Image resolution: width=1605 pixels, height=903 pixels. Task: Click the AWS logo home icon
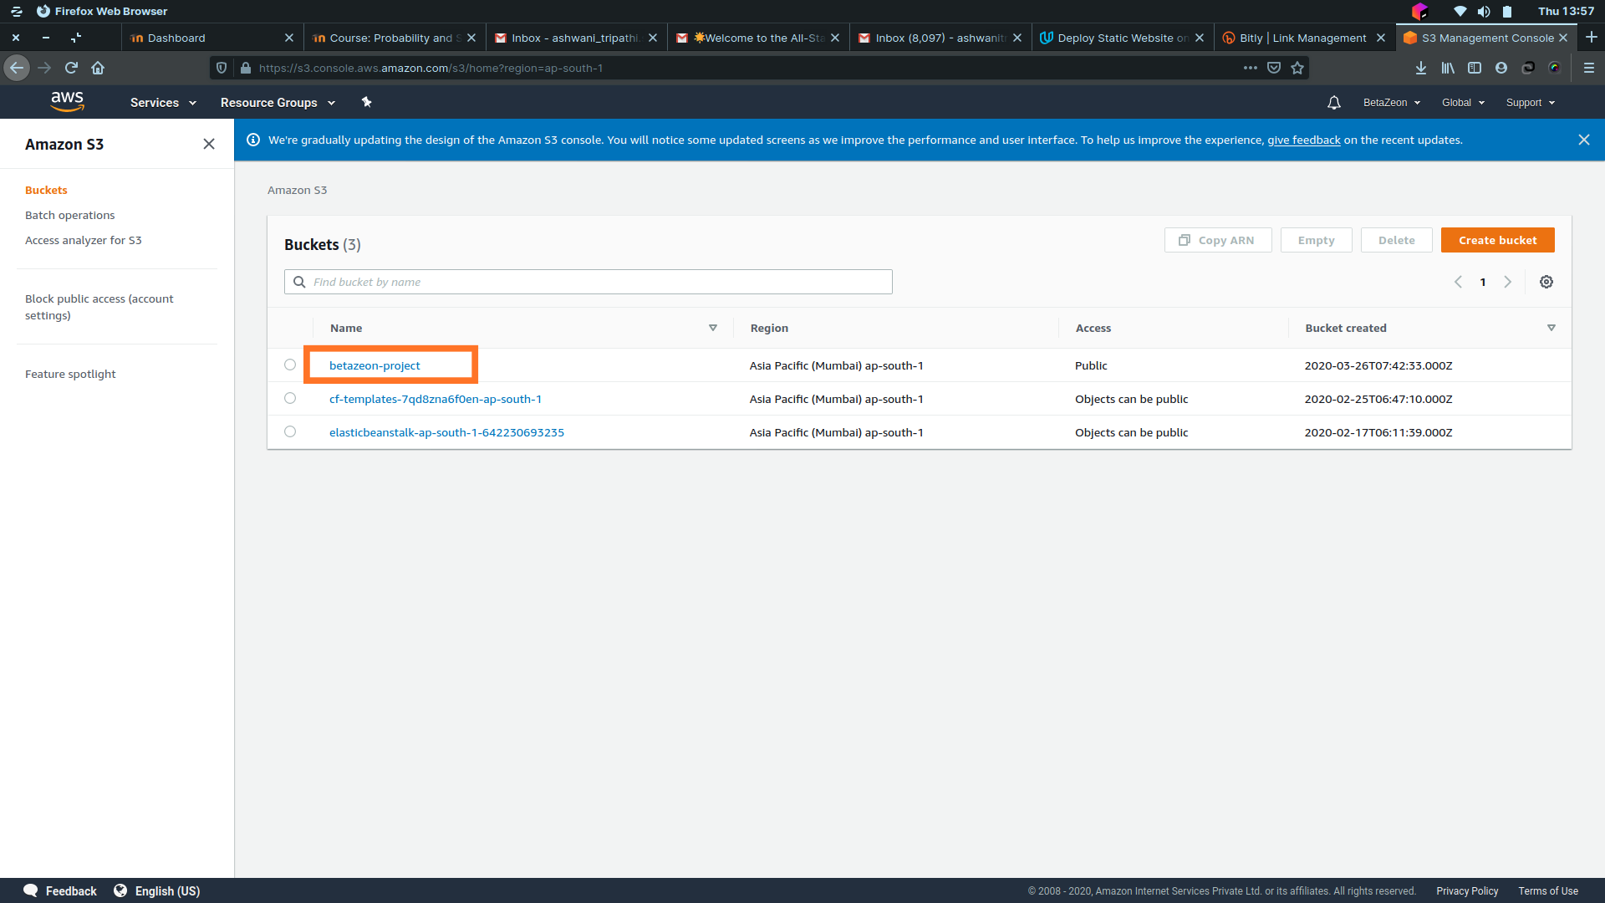[x=67, y=102]
